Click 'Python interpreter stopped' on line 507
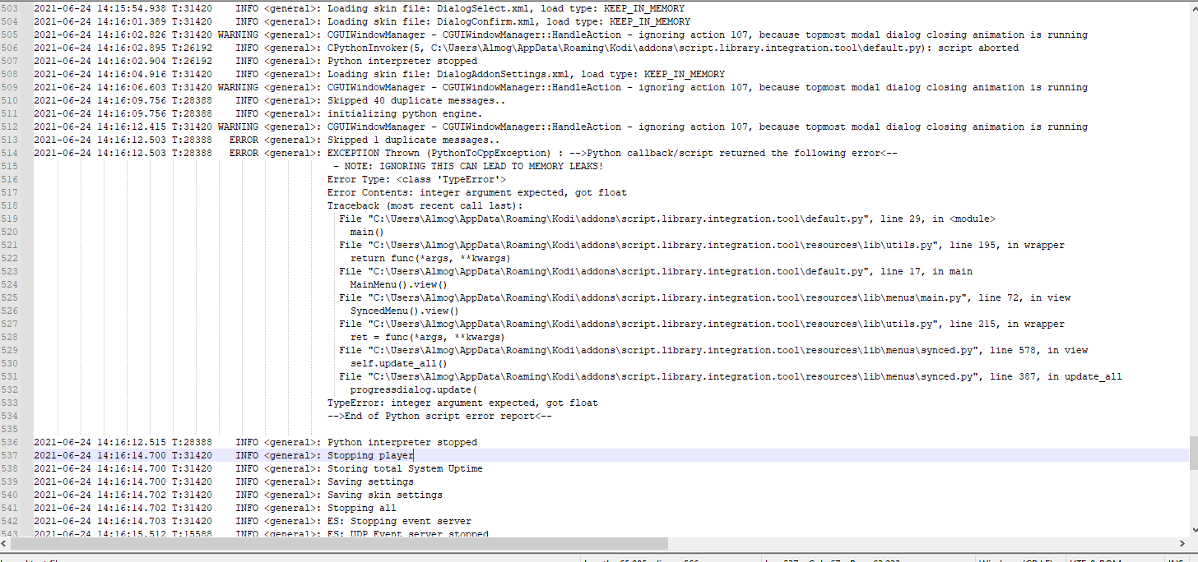This screenshot has height=562, width=1198. pyautogui.click(x=402, y=62)
